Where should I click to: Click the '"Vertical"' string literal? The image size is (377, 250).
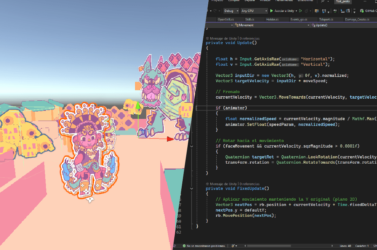pos(313,64)
